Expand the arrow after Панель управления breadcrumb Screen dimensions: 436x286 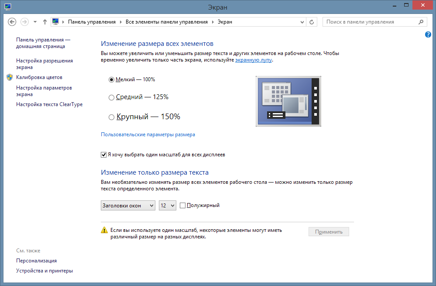121,22
